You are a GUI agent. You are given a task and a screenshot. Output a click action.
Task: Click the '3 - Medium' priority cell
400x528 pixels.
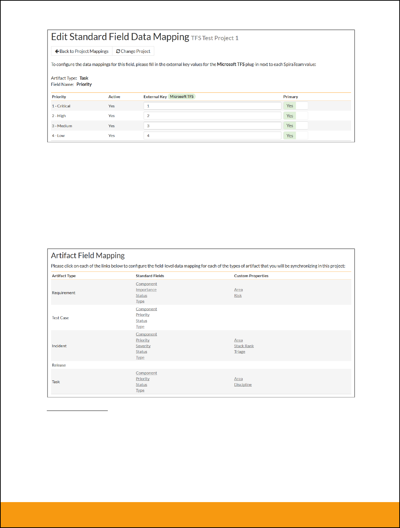coord(62,126)
